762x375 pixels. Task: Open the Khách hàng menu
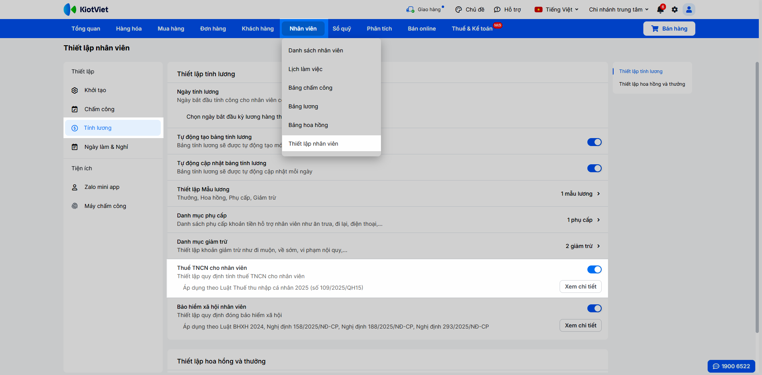[258, 29]
